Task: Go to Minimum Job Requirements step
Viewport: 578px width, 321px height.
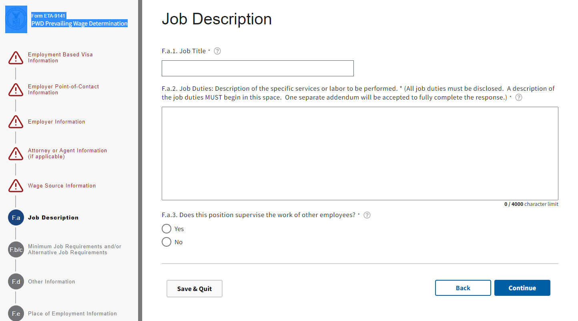Action: tap(74, 249)
